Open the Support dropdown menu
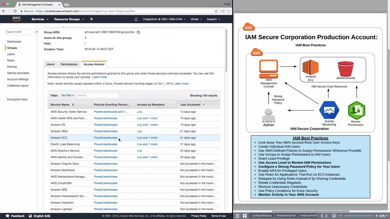 [x=213, y=19]
